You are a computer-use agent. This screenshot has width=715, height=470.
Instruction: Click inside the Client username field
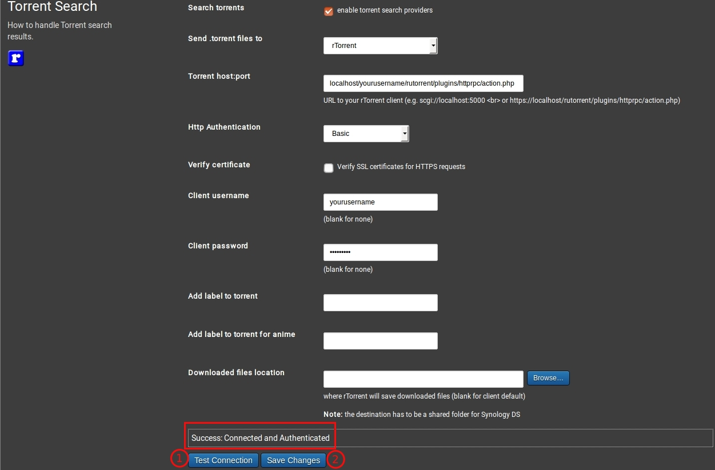pos(380,202)
